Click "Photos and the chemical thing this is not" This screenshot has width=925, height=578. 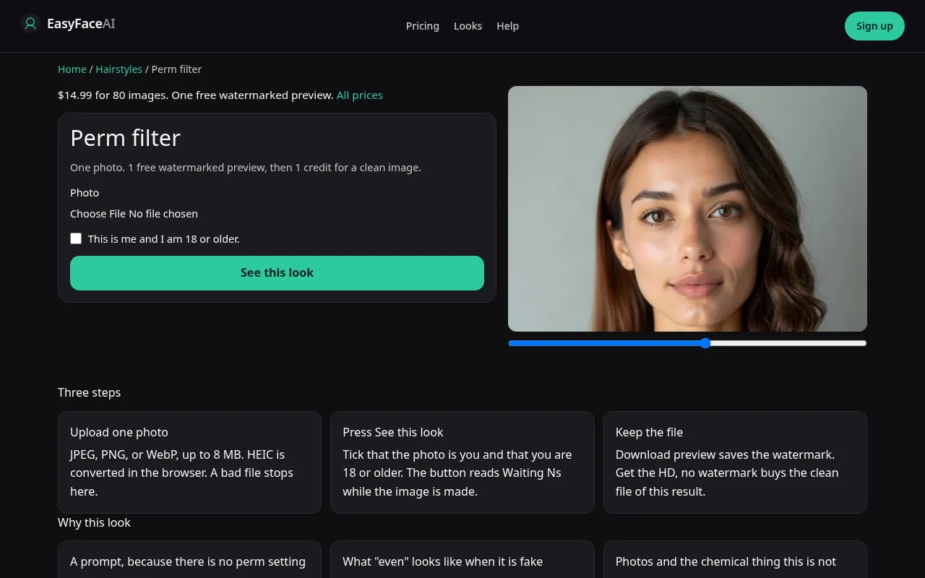tap(726, 562)
